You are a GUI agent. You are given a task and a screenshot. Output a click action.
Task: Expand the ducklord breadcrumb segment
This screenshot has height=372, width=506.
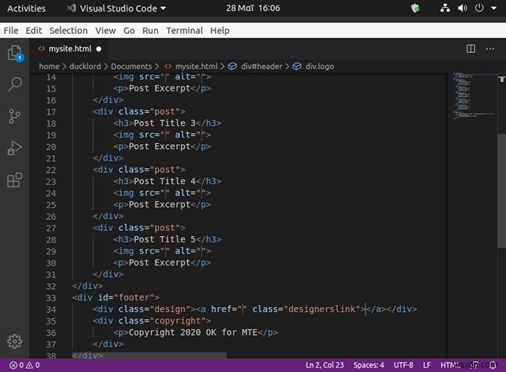click(x=85, y=67)
